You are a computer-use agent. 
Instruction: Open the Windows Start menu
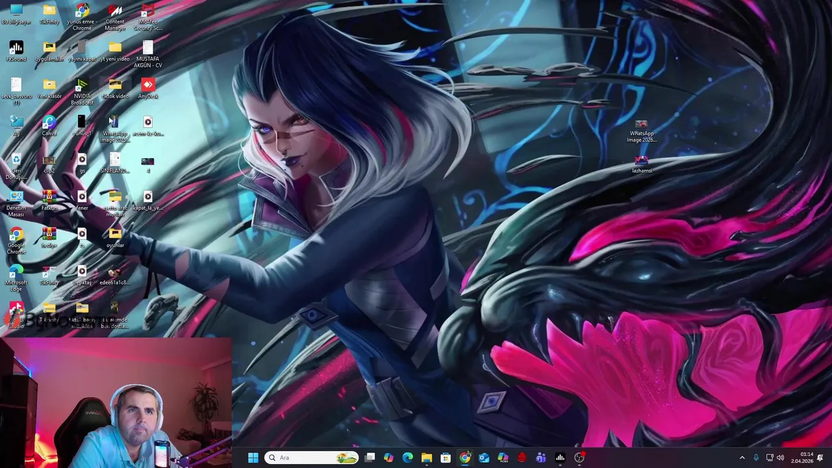[x=253, y=458]
